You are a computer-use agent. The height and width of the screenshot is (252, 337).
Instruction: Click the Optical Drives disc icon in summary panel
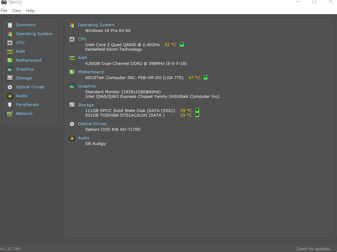point(72,124)
